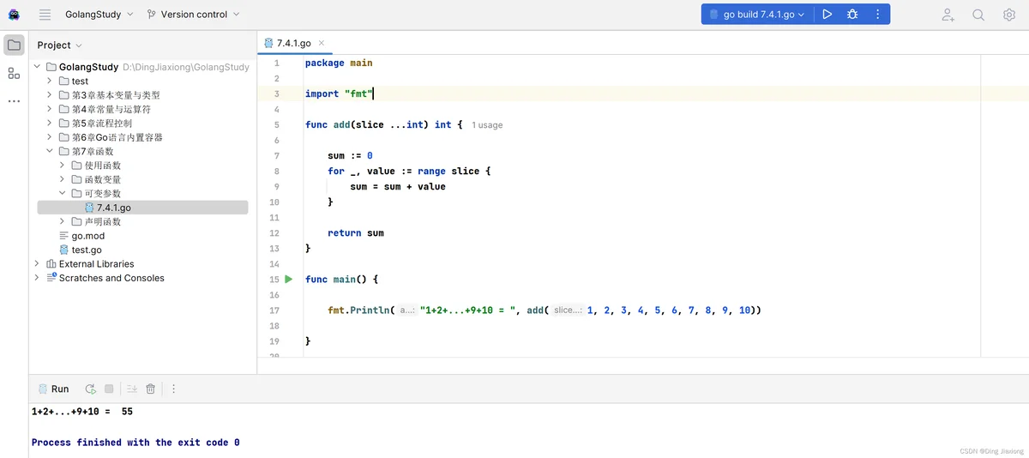This screenshot has height=458, width=1029.
Task: Expand the 第5章流程控制 folder
Action: pyautogui.click(x=50, y=124)
